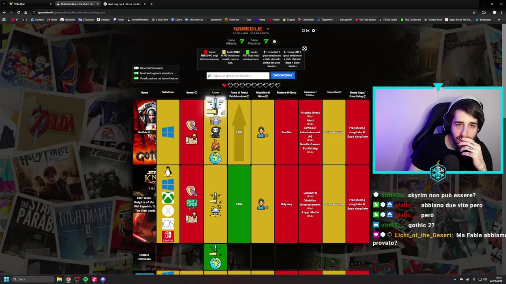
Task: Toggle the Nascondi Sommario switch
Action: (x=136, y=68)
